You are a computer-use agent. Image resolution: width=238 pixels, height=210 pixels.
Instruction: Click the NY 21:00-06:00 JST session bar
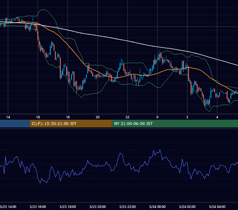coord(175,124)
